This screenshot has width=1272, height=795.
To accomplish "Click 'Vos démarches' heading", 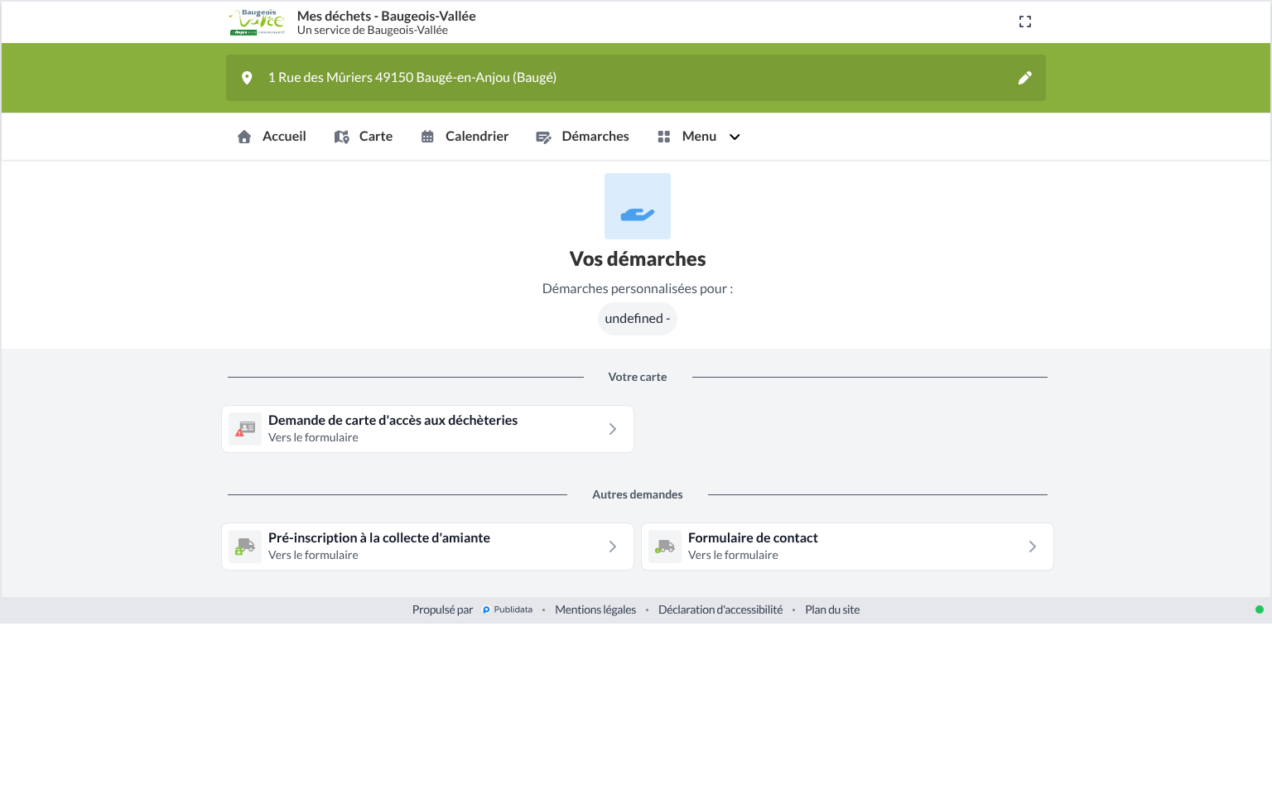I will click(x=638, y=259).
